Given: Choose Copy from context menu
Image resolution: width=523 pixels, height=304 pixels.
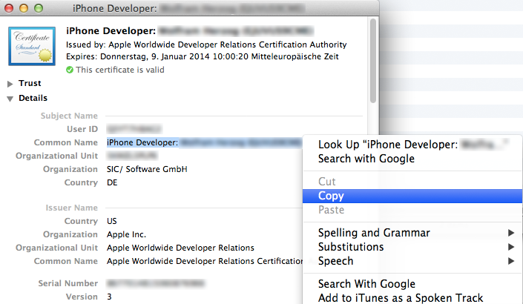Looking at the screenshot, I should click(412, 196).
